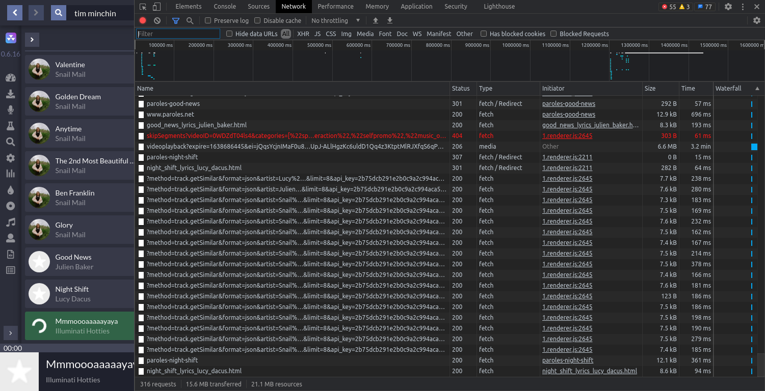This screenshot has height=391, width=765.
Task: Open the Performance tab
Action: tap(335, 7)
